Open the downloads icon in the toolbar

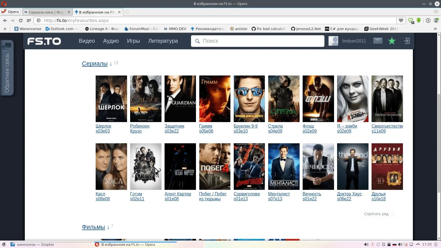(x=428, y=20)
